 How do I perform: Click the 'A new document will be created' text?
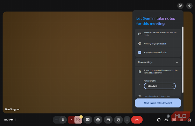[x=160, y=72]
